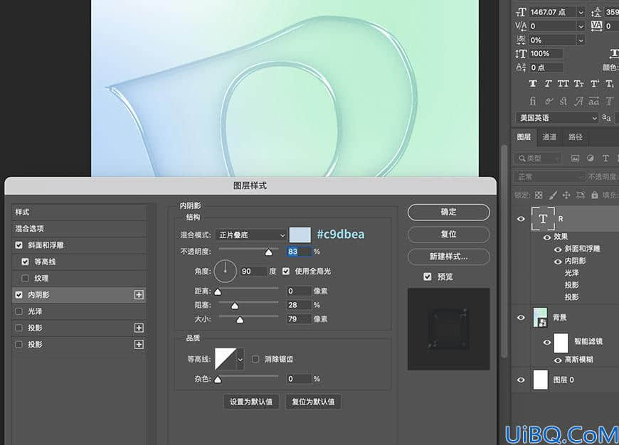Viewport: 619px width, 445px height.
Task: Click 新建样式... button
Action: click(448, 257)
